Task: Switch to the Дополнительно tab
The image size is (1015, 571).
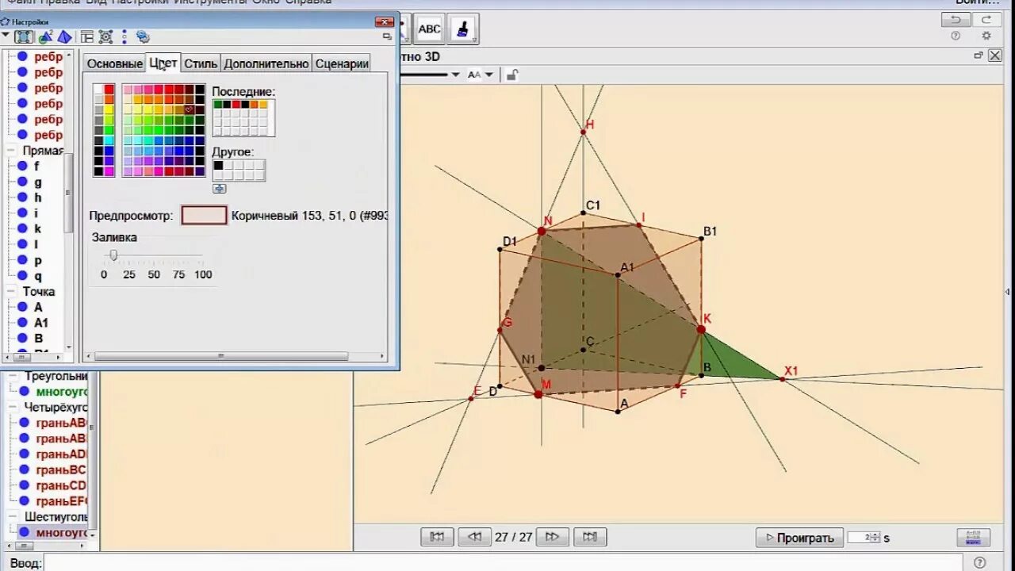Action: tap(266, 63)
